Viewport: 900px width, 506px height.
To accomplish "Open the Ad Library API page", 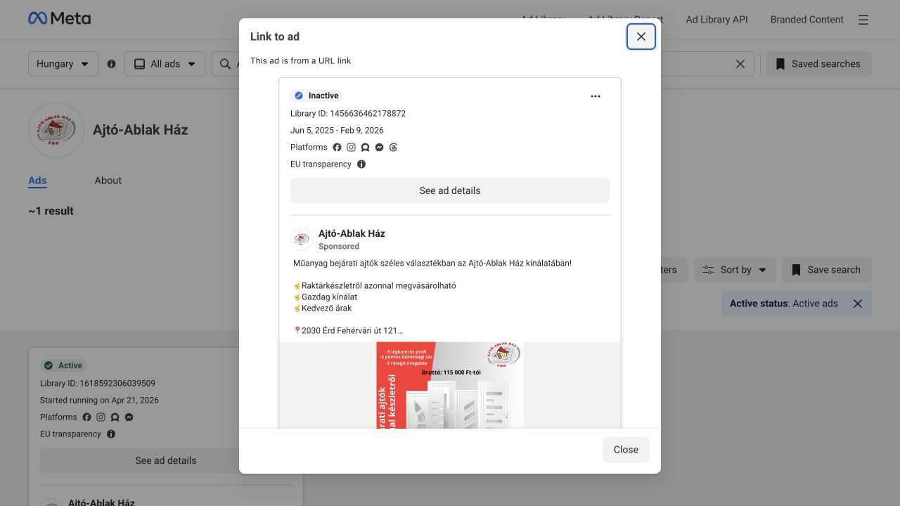I will click(716, 20).
